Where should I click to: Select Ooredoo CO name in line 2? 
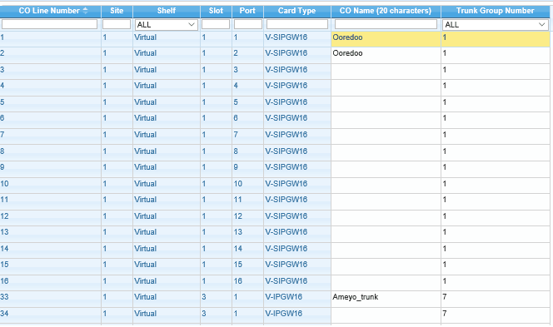(347, 53)
